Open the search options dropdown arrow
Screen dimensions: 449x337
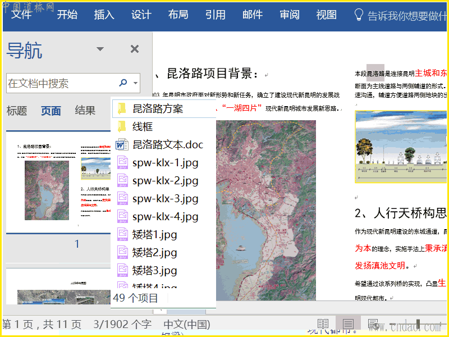(x=135, y=83)
